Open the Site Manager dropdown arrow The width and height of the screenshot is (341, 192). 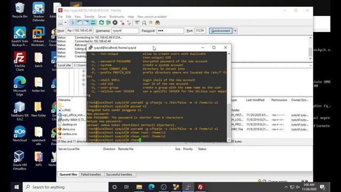[x=66, y=22]
